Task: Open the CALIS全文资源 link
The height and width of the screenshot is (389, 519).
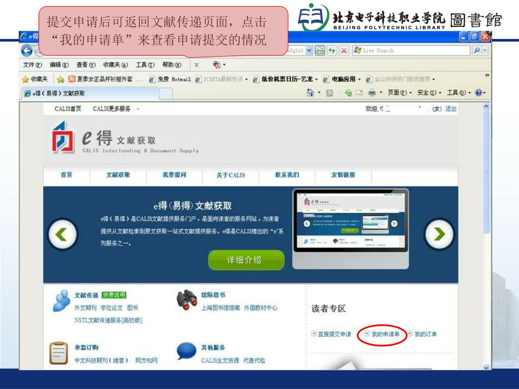Action: [x=220, y=361]
